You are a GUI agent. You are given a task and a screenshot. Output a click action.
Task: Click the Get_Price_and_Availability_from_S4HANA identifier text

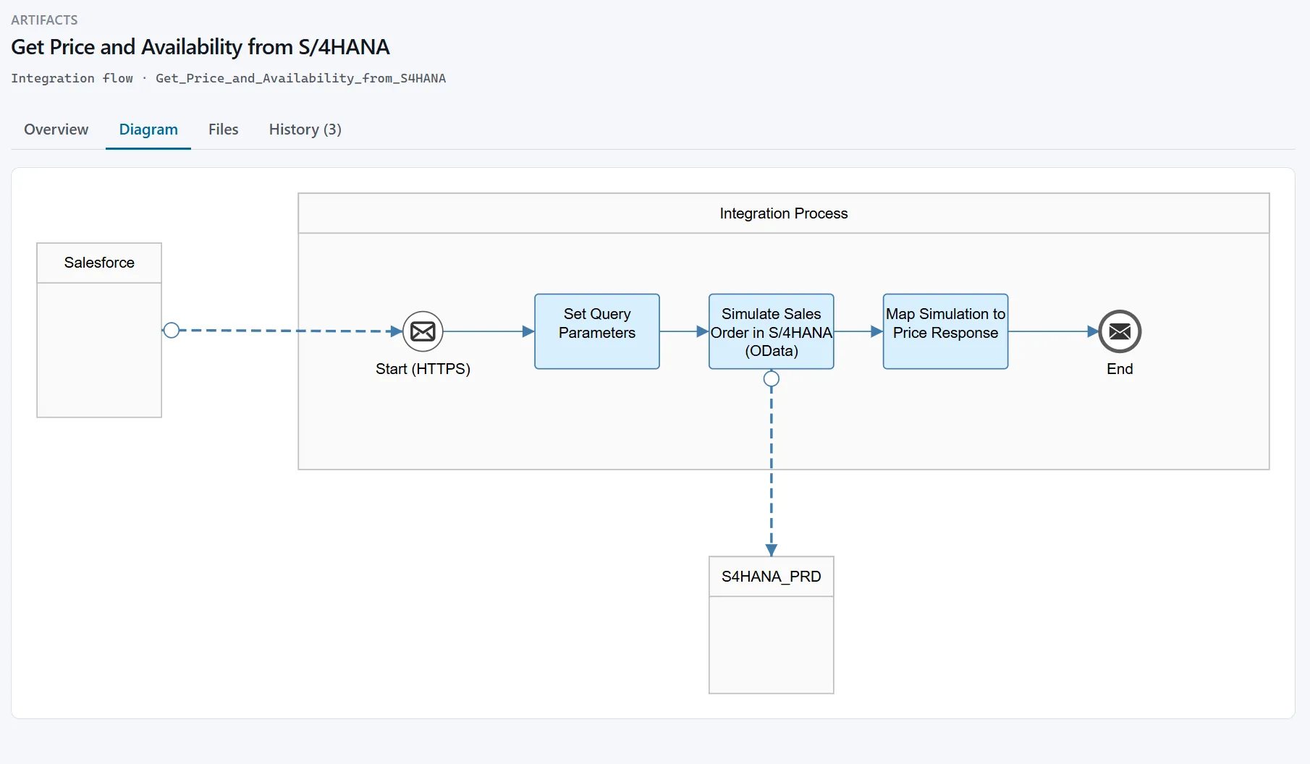point(300,78)
